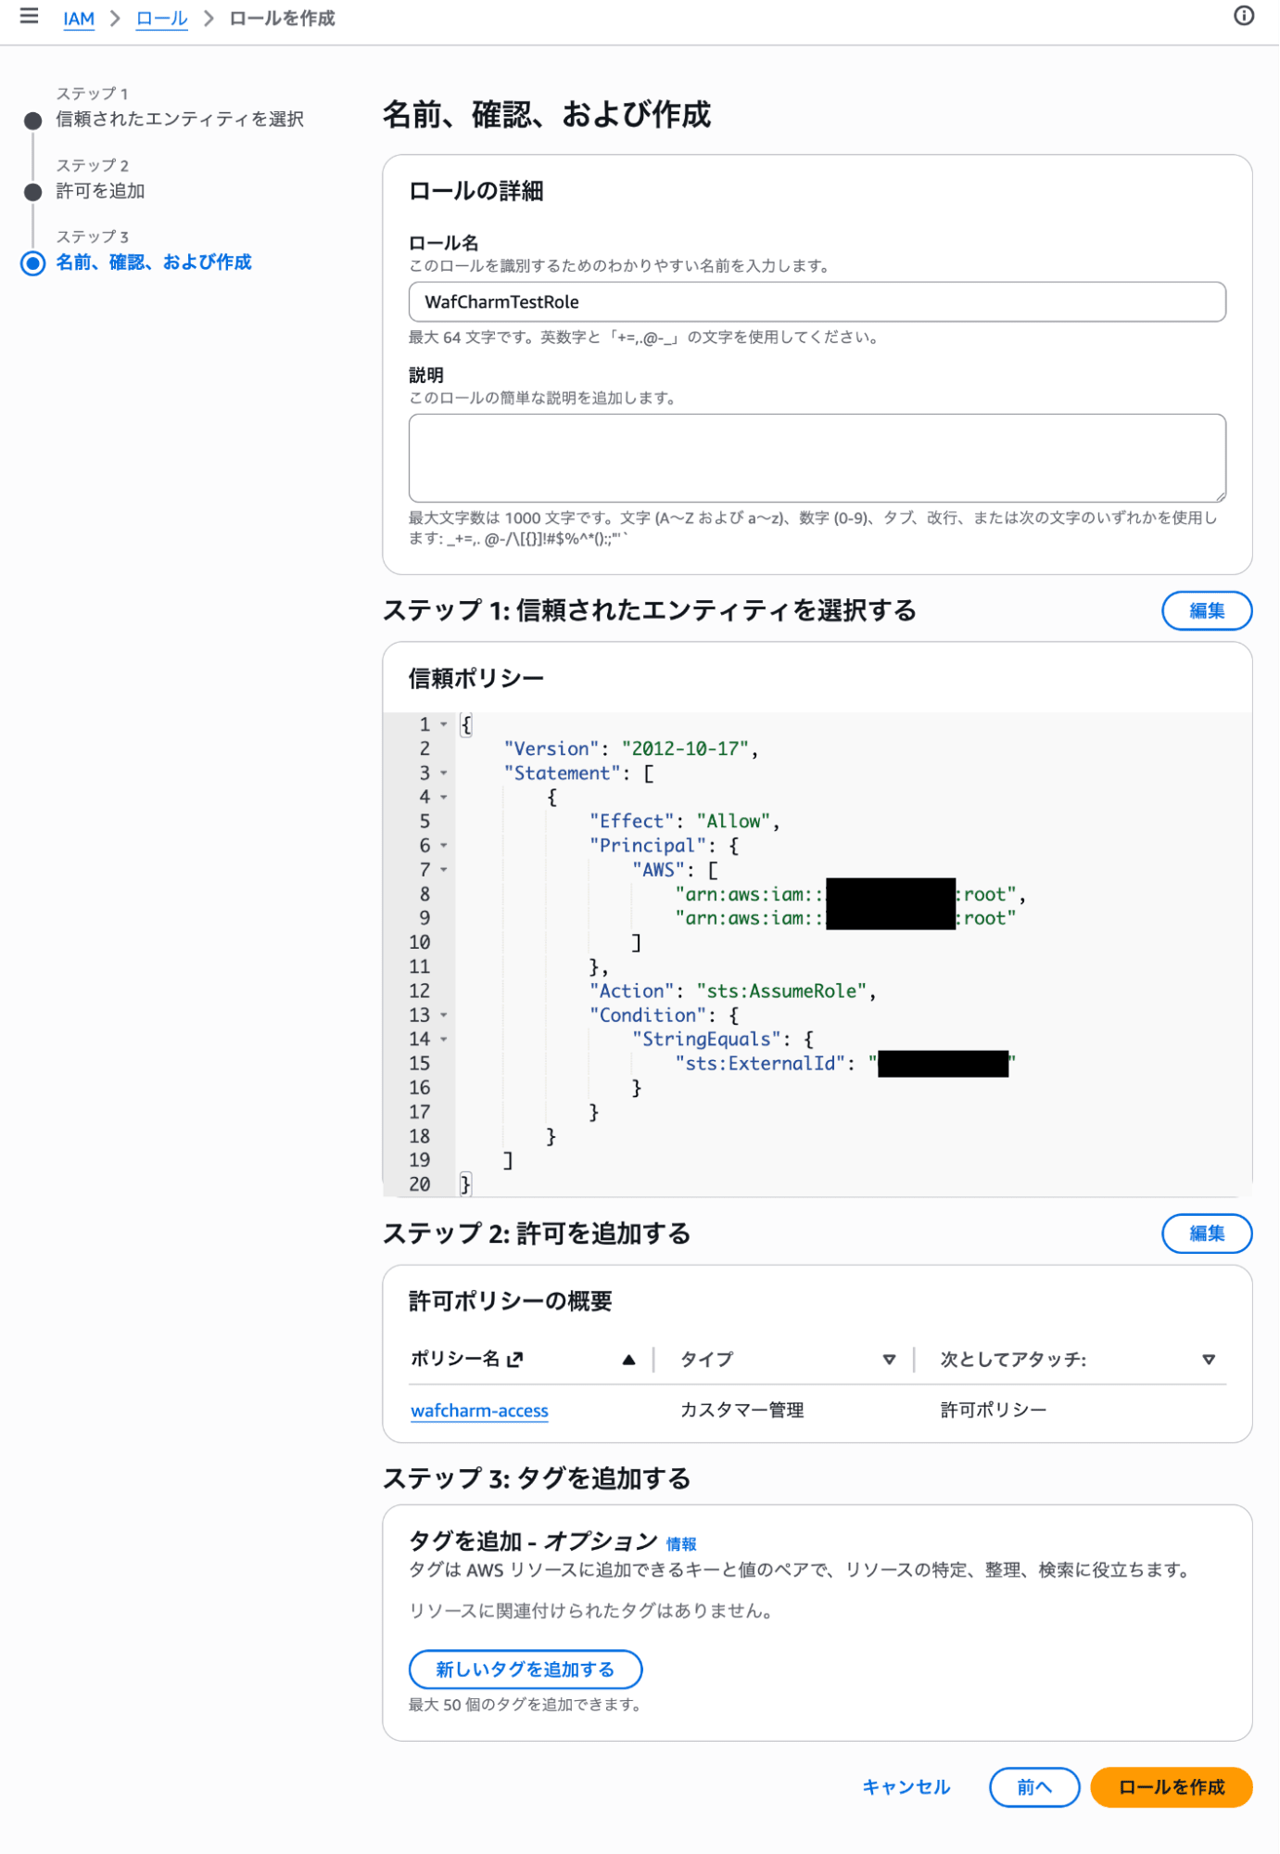
Task: Click the タイプ column sort arrow
Action: [888, 1360]
